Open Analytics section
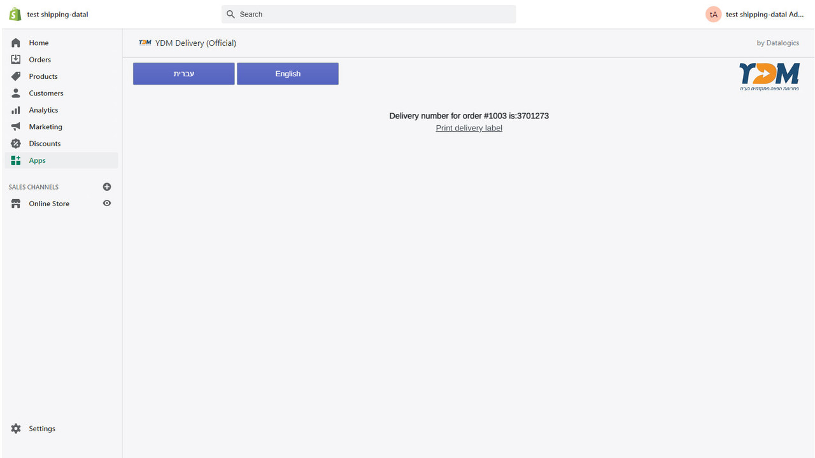Viewport: 815px width, 458px height. [43, 110]
